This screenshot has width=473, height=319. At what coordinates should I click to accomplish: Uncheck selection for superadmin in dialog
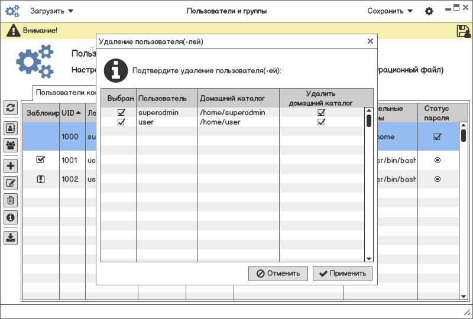point(121,112)
